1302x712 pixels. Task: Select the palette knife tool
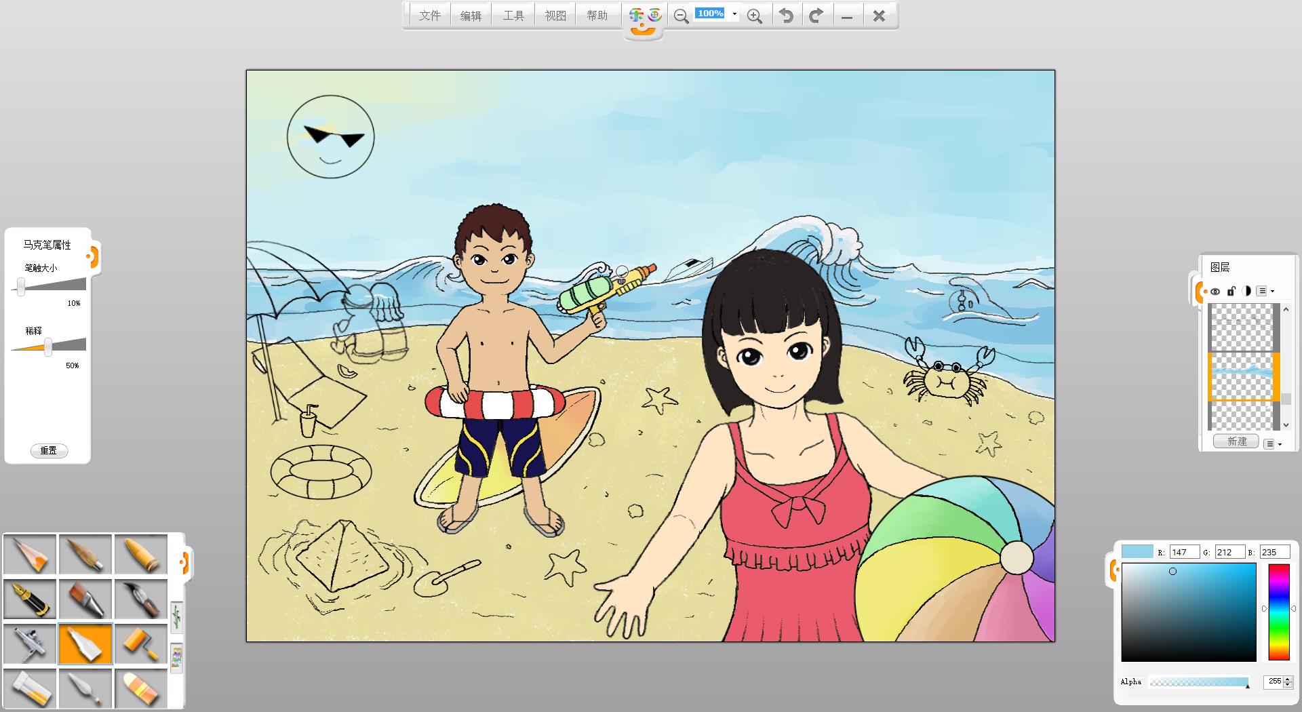tap(85, 688)
